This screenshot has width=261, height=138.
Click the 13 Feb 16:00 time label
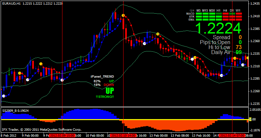201,135
